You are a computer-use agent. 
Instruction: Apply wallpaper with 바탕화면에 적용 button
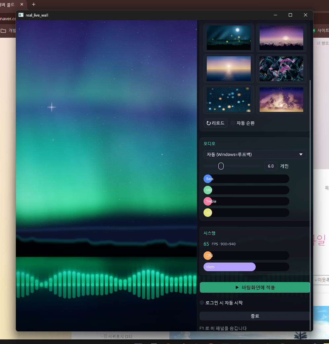255,287
